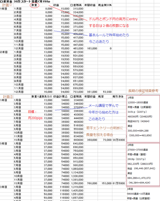
Task: Select balance cell 642,000
Action: click(x=78, y=144)
